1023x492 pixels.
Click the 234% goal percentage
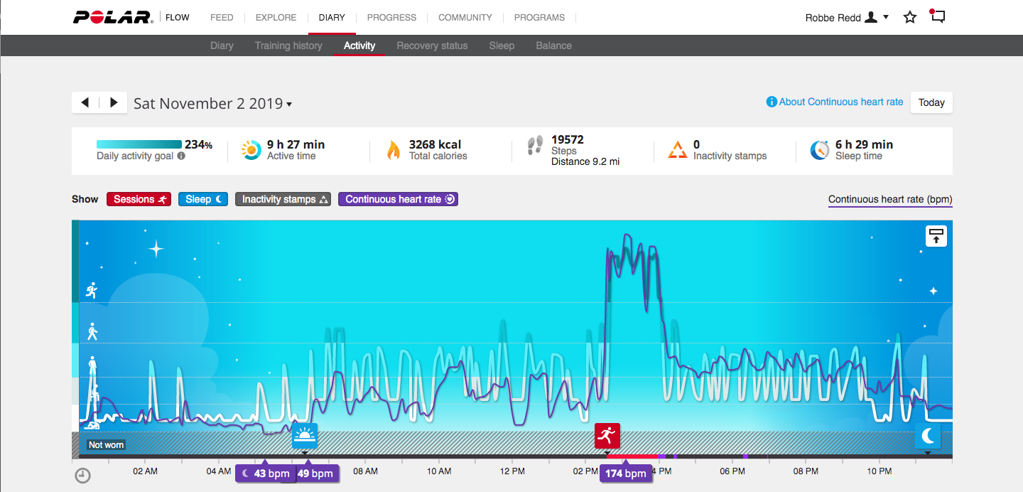[x=198, y=144]
